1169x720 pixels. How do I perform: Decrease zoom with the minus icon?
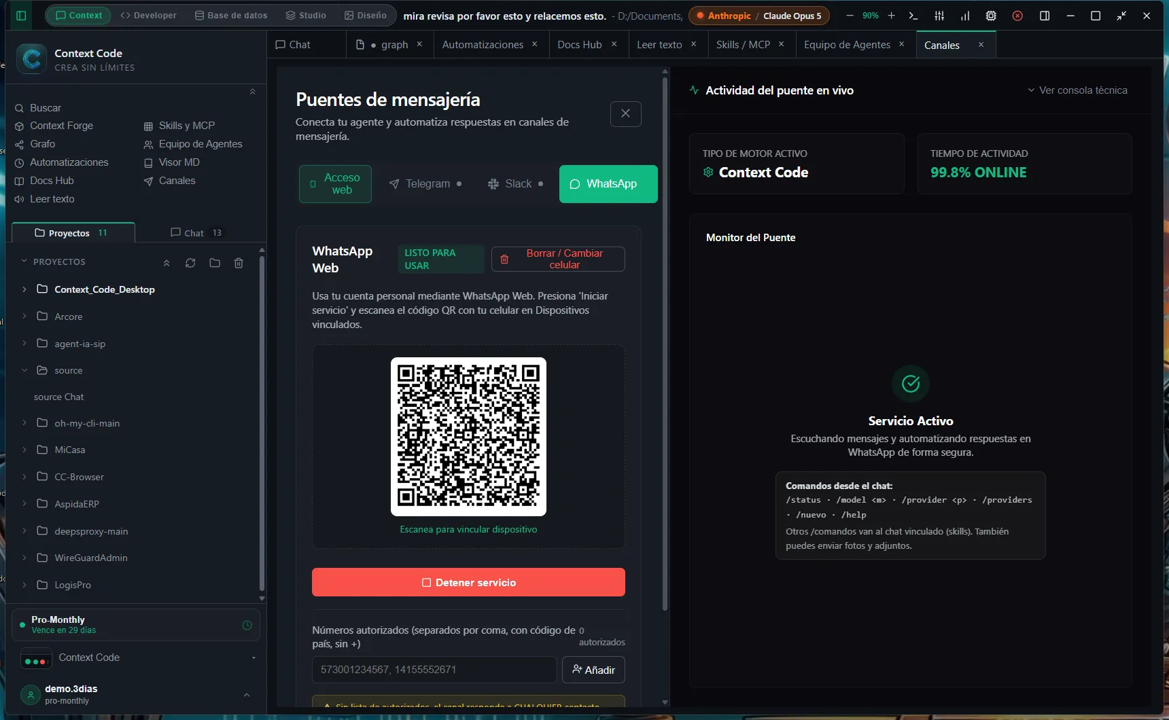pyautogui.click(x=850, y=16)
